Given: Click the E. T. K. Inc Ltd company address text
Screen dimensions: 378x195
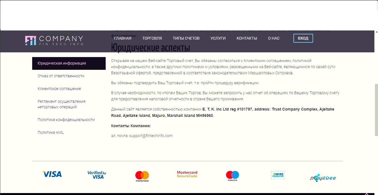Looking at the screenshot, I should pos(223,112).
